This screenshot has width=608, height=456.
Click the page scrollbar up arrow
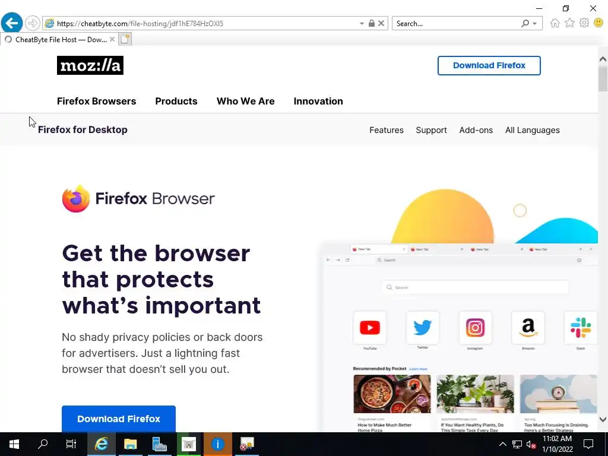(603, 59)
